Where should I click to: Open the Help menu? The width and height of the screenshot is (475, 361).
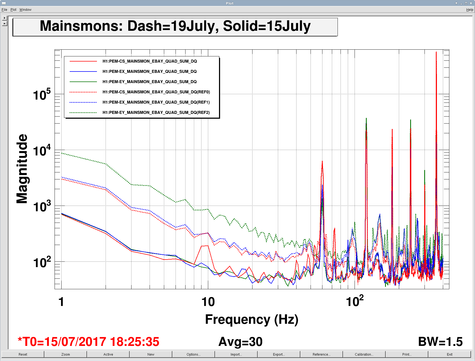point(470,10)
